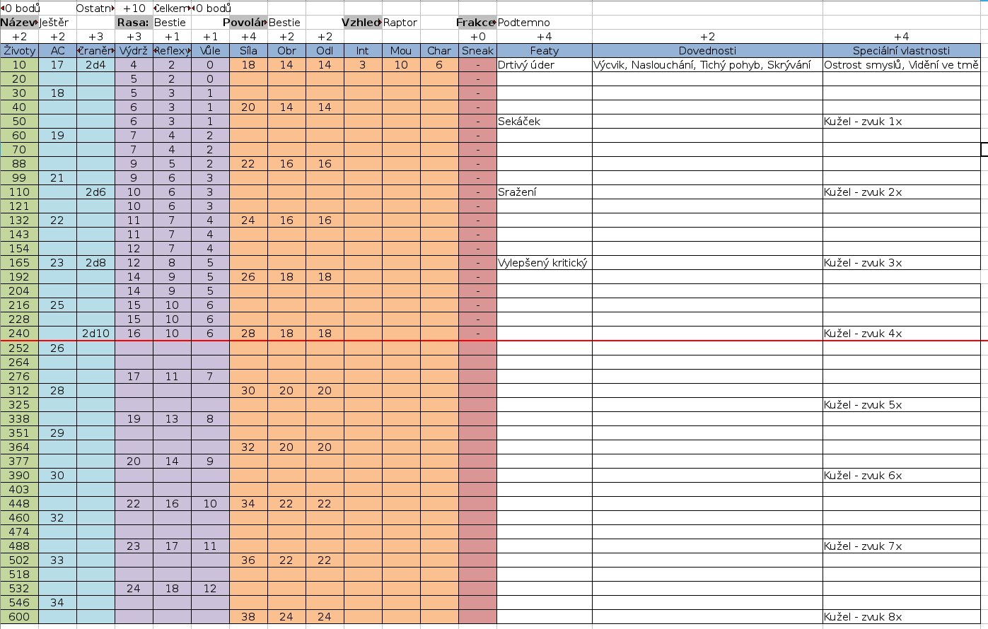
Task: Click the "Raptor" appearance cell
Action: click(x=401, y=23)
